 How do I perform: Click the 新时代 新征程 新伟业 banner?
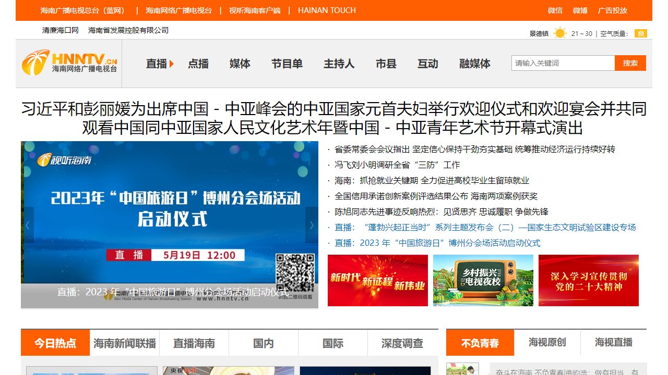tap(378, 280)
